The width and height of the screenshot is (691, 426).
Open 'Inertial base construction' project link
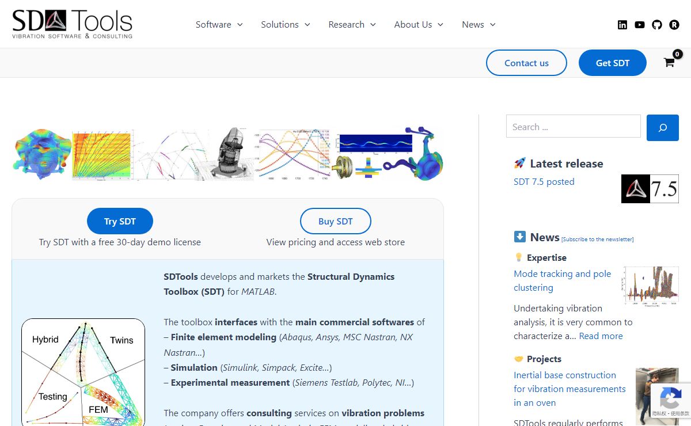click(569, 389)
